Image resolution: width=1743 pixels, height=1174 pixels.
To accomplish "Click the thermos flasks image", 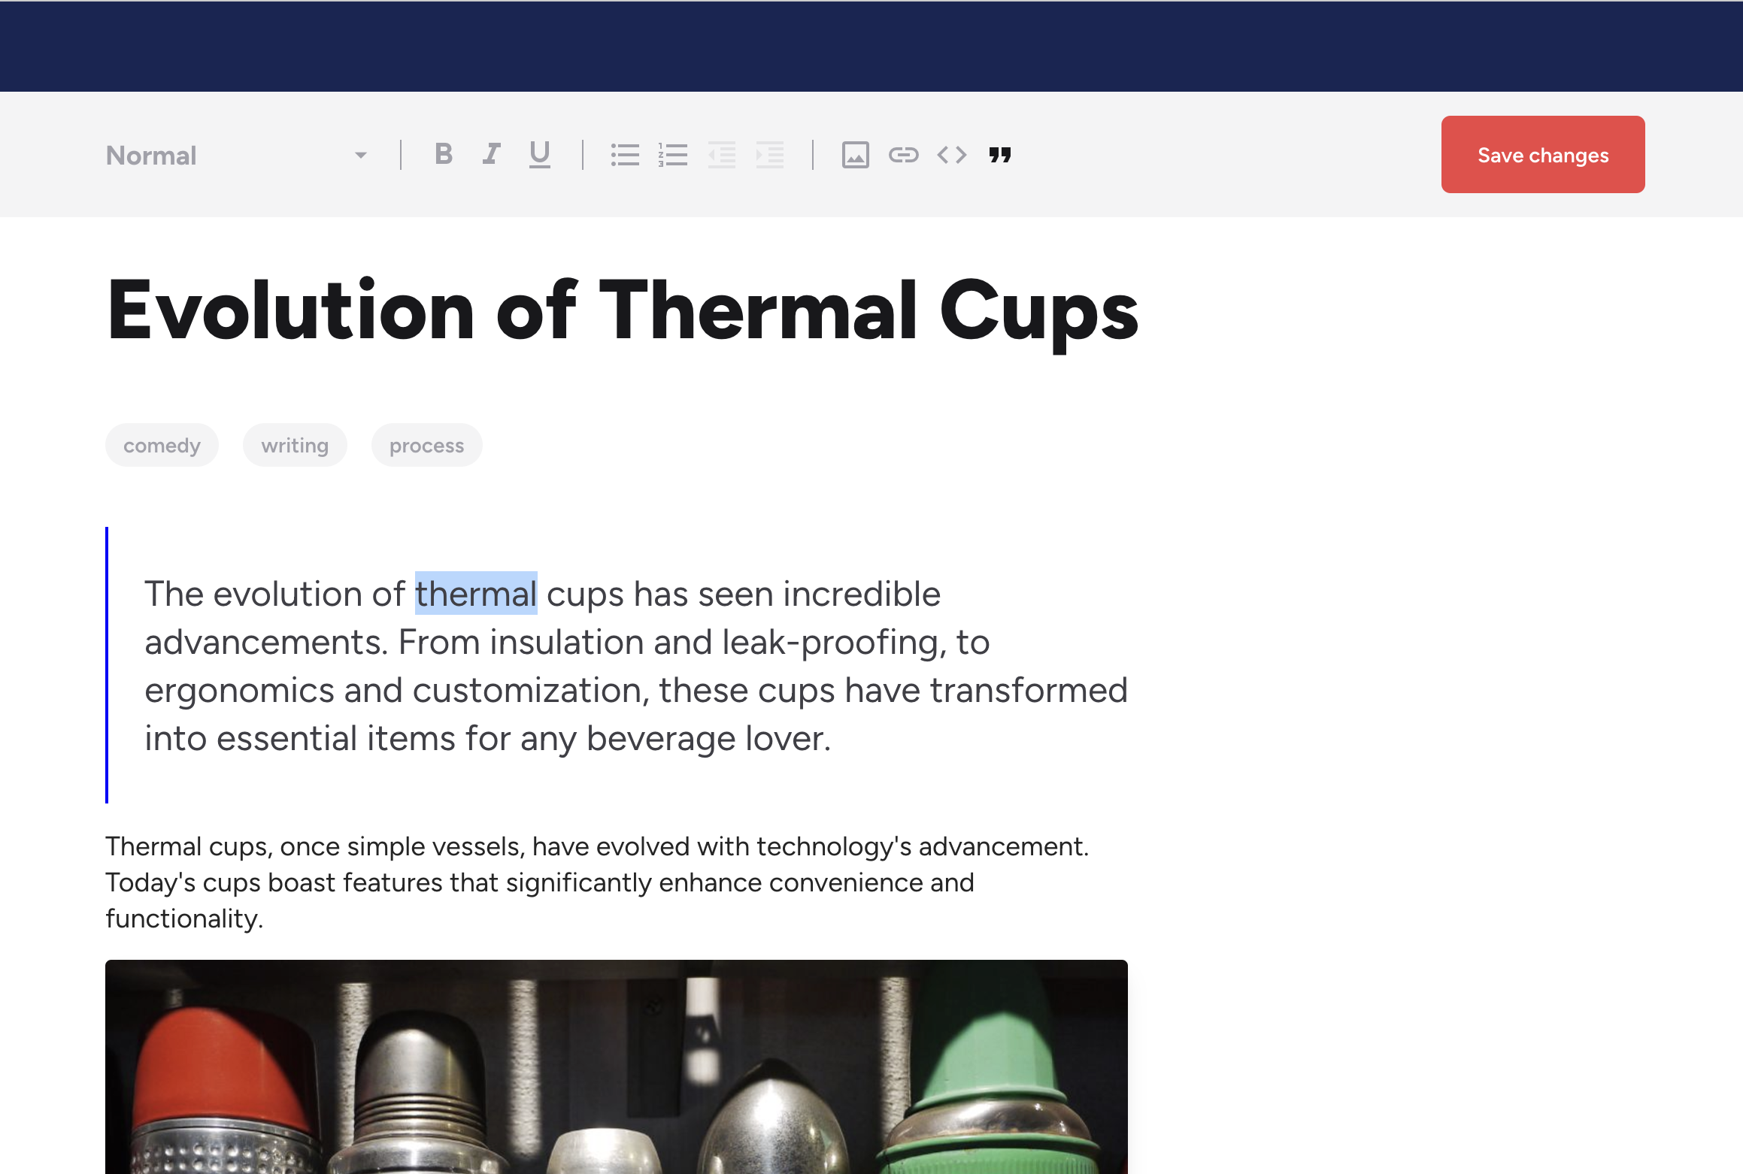I will (x=616, y=1067).
